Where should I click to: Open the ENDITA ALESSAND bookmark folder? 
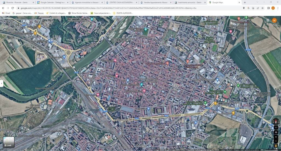[123, 13]
